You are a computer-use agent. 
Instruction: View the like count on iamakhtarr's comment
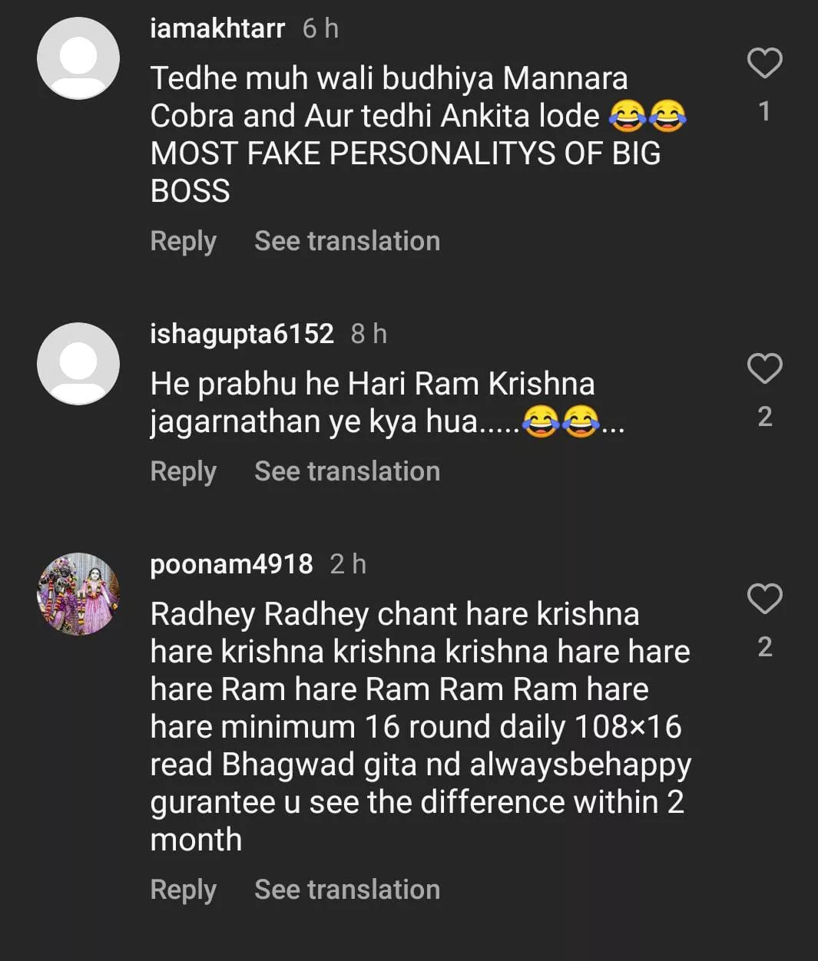(764, 112)
